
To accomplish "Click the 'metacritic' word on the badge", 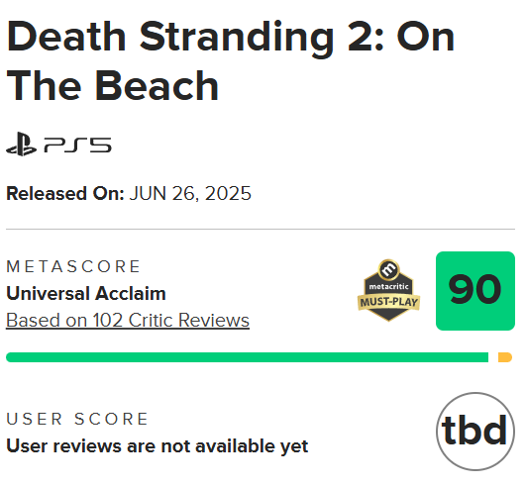I will pyautogui.click(x=388, y=287).
